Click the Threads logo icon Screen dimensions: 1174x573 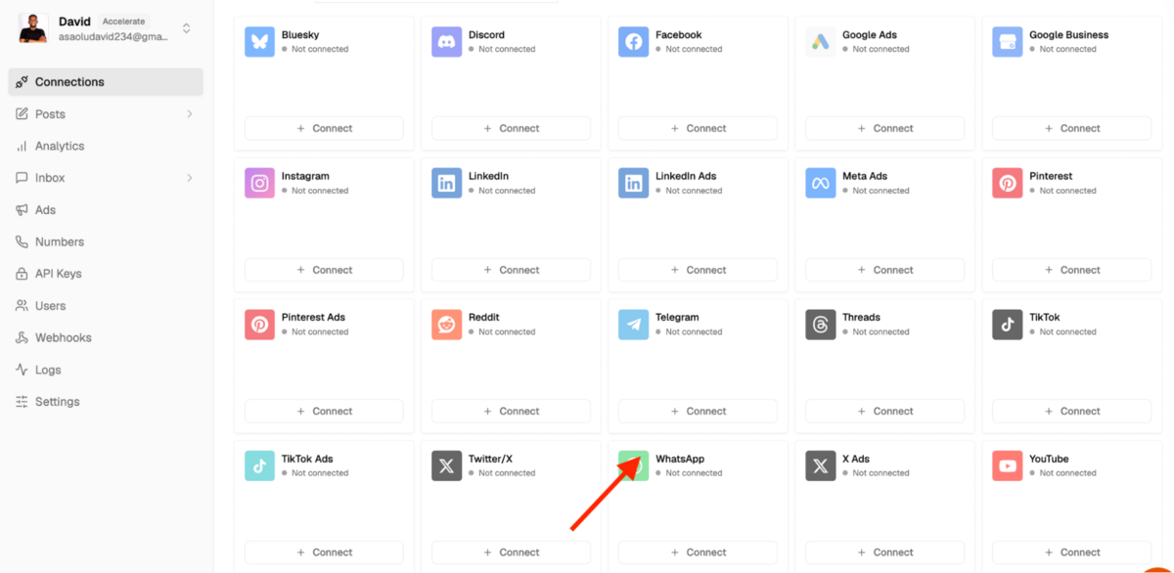pos(820,325)
